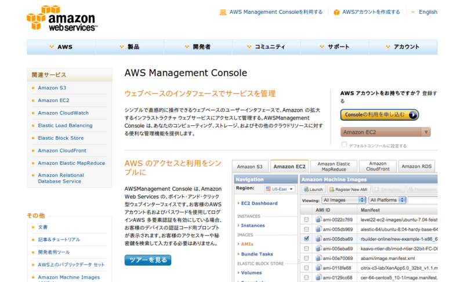
Task: Click the US flag icon in Region selector
Action: (x=268, y=189)
